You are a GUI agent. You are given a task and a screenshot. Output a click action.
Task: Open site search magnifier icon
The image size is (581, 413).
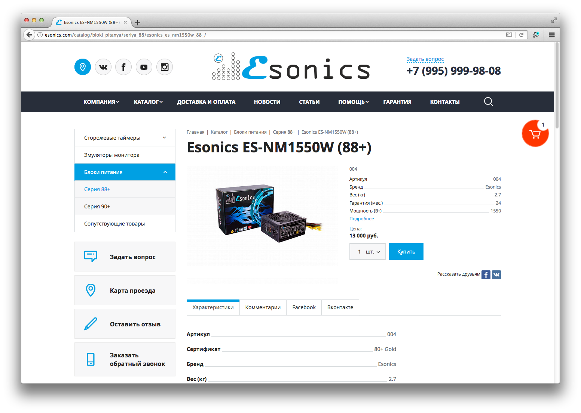tap(489, 102)
